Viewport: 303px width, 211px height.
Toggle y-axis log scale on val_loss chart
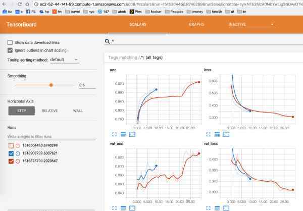pyautogui.click(x=217, y=208)
